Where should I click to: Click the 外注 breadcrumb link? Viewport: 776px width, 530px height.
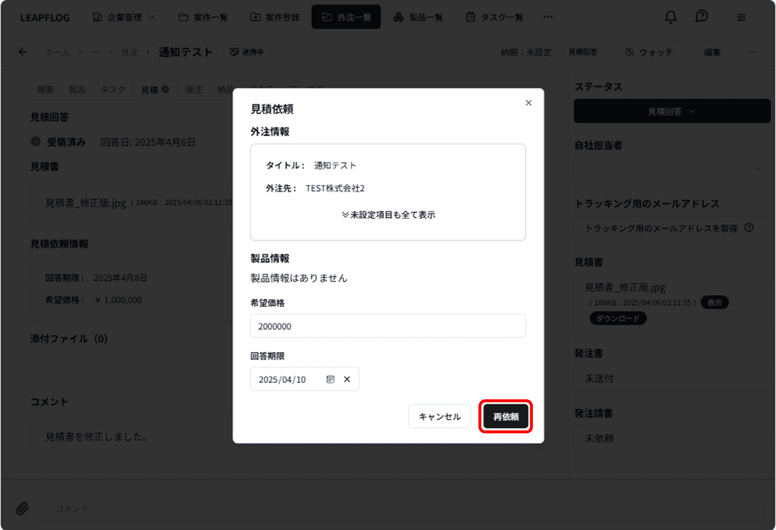(x=129, y=52)
